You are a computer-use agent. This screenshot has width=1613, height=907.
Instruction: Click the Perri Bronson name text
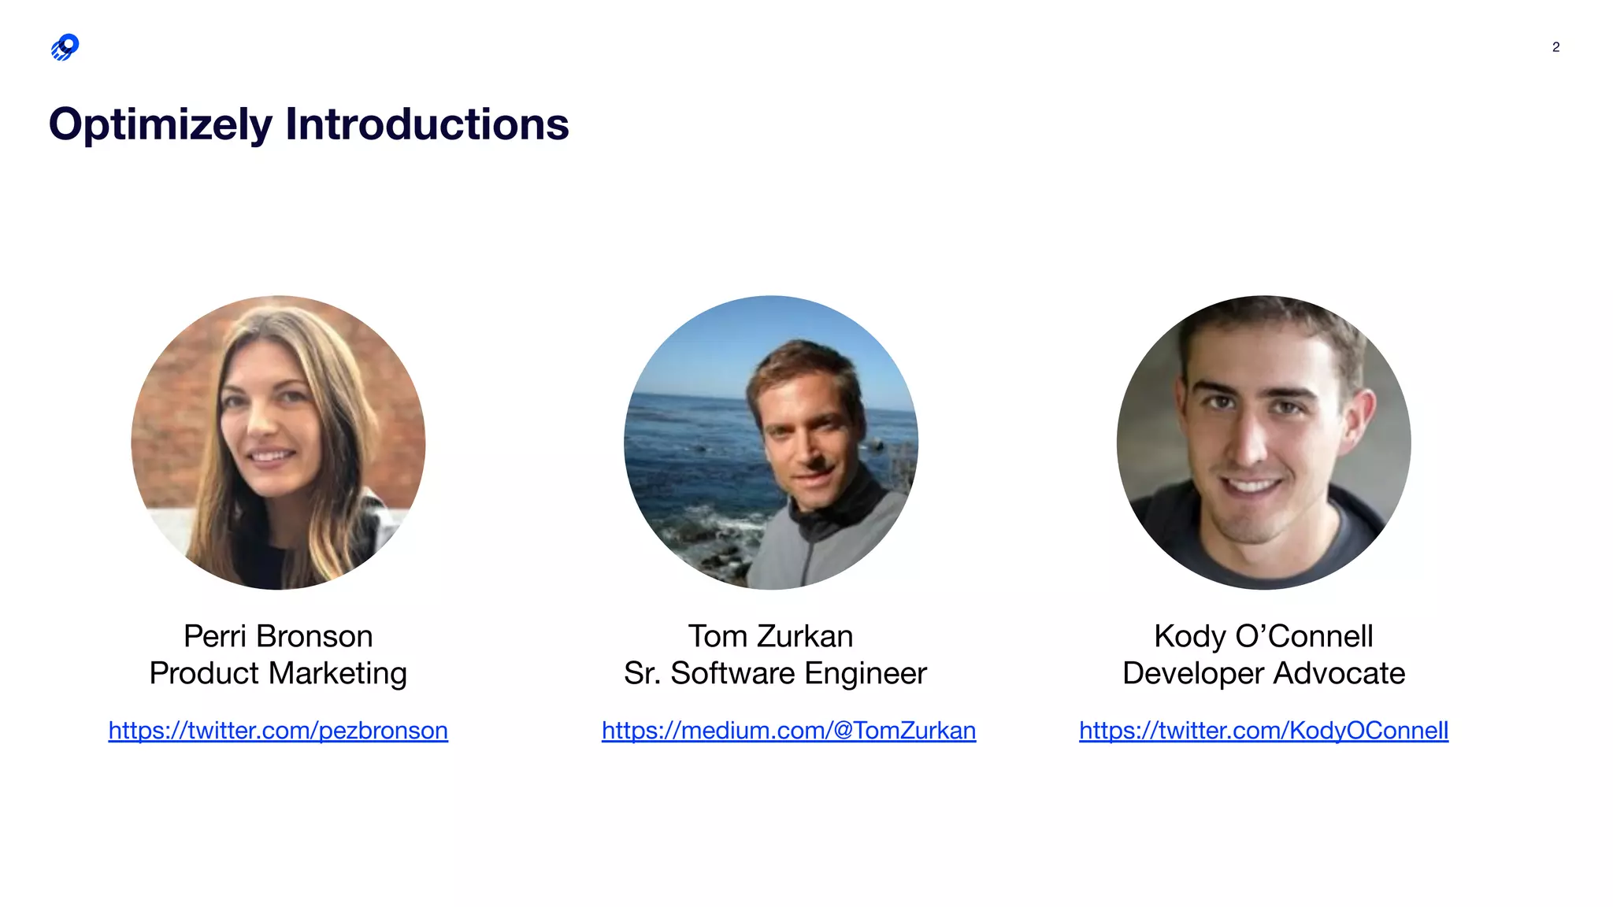click(278, 636)
